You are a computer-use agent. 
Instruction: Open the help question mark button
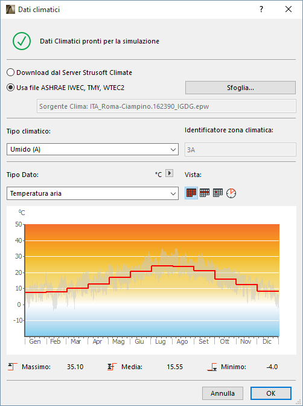click(261, 9)
